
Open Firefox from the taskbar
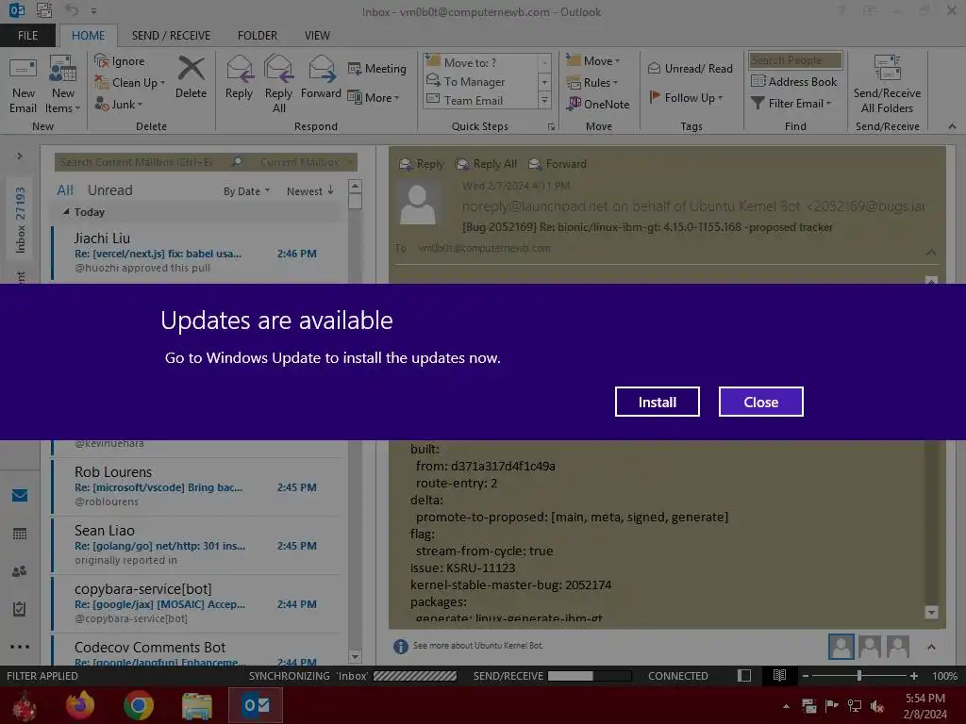[x=81, y=705]
